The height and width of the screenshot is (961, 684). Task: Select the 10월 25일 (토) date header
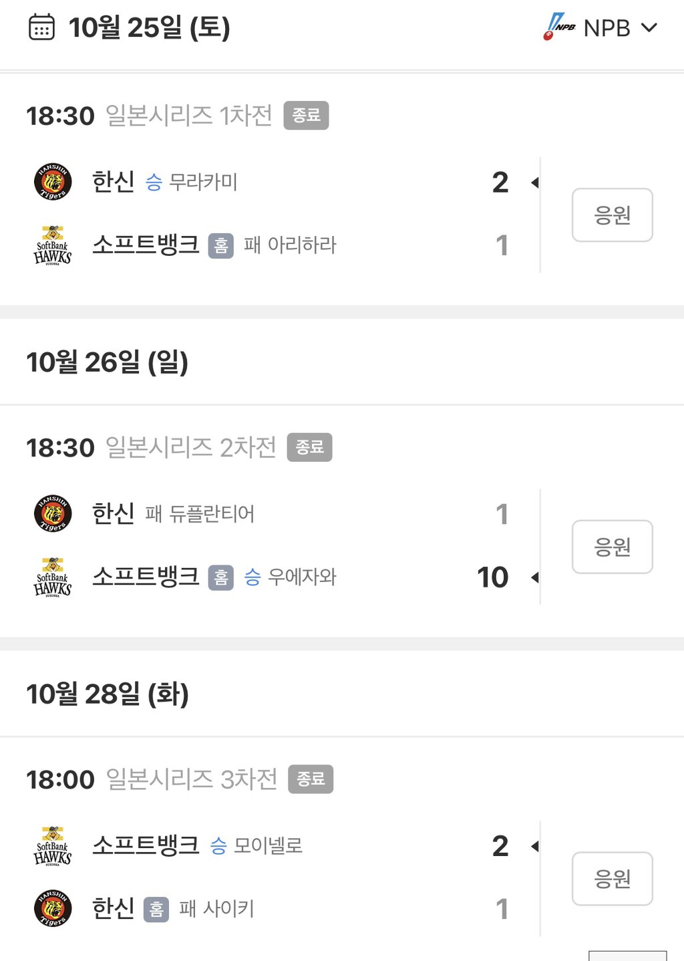(x=149, y=27)
